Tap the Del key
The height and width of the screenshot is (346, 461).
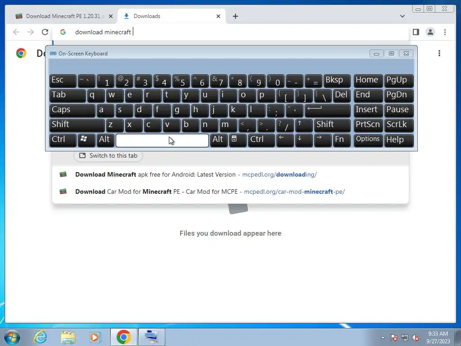point(342,96)
